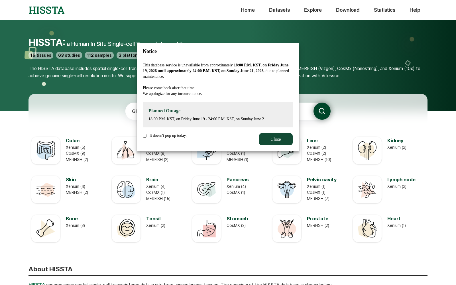Open the Lymph node icon
The height and width of the screenshot is (285, 456).
367,190
